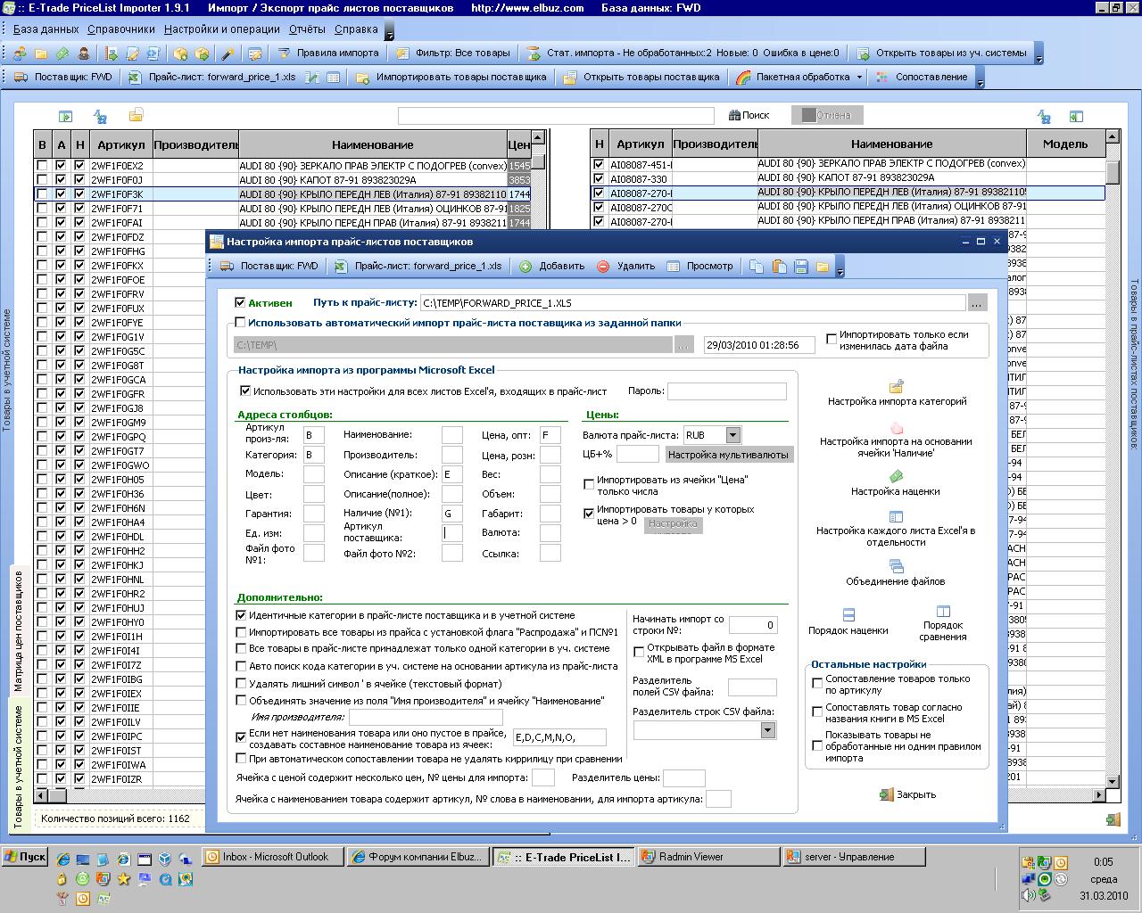The image size is (1142, 913).
Task: Click the sort A-Z icon above left table
Action: 101,116
